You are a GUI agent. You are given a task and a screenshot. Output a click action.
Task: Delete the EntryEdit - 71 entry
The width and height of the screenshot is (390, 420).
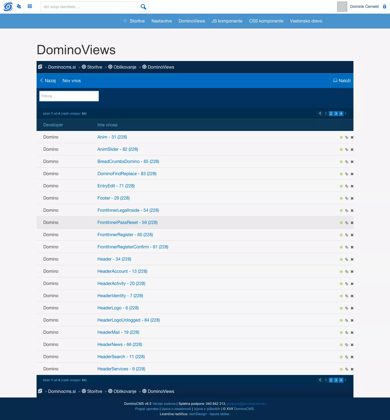(x=352, y=186)
